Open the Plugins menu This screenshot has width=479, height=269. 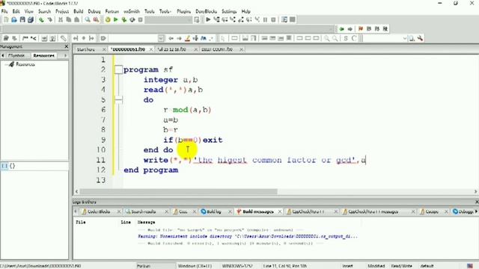click(x=183, y=11)
